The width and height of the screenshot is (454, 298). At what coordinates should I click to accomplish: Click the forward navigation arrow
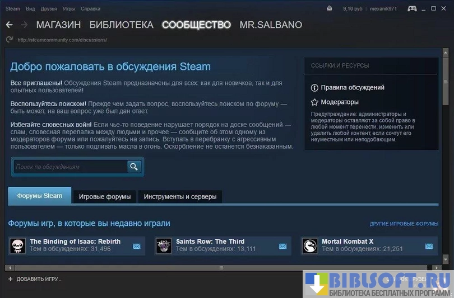(24, 25)
